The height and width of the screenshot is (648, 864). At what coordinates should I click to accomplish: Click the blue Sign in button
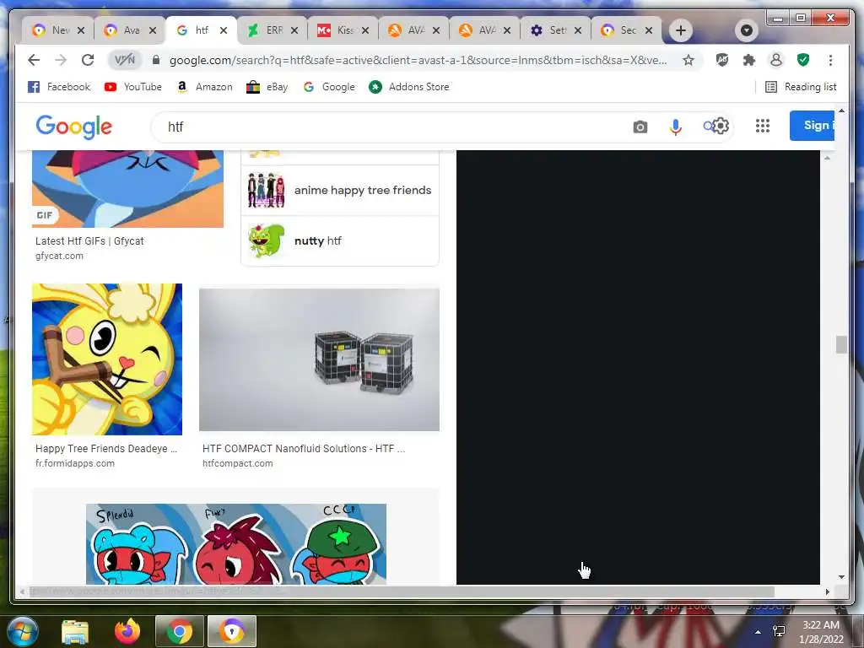pos(812,126)
